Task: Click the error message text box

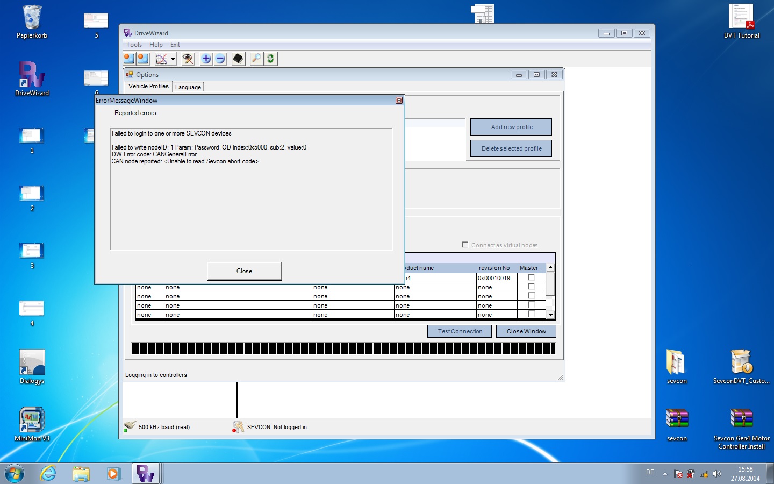Action: pos(251,189)
